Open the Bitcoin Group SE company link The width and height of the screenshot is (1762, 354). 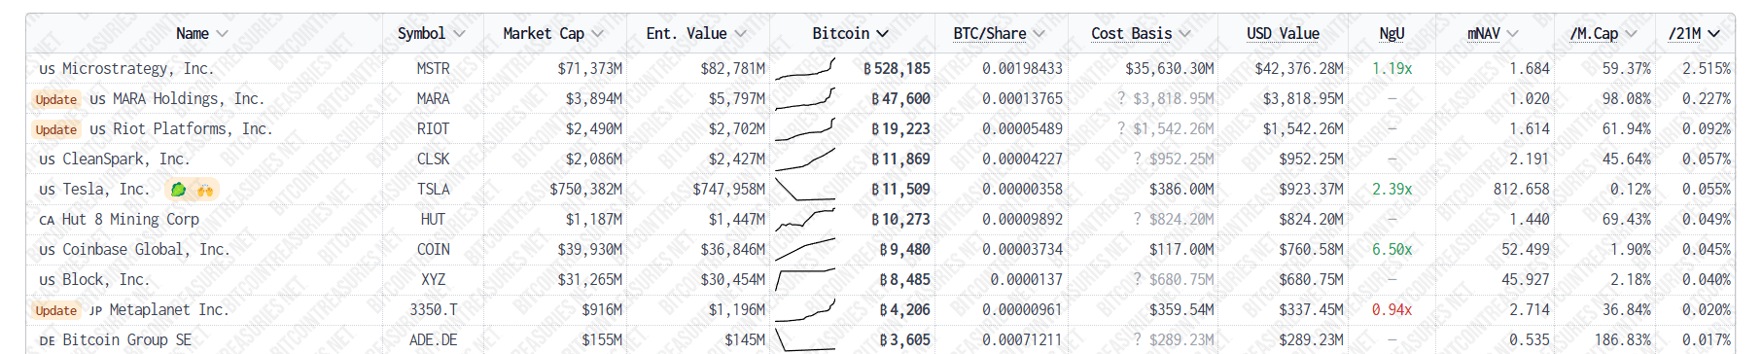pyautogui.click(x=127, y=339)
